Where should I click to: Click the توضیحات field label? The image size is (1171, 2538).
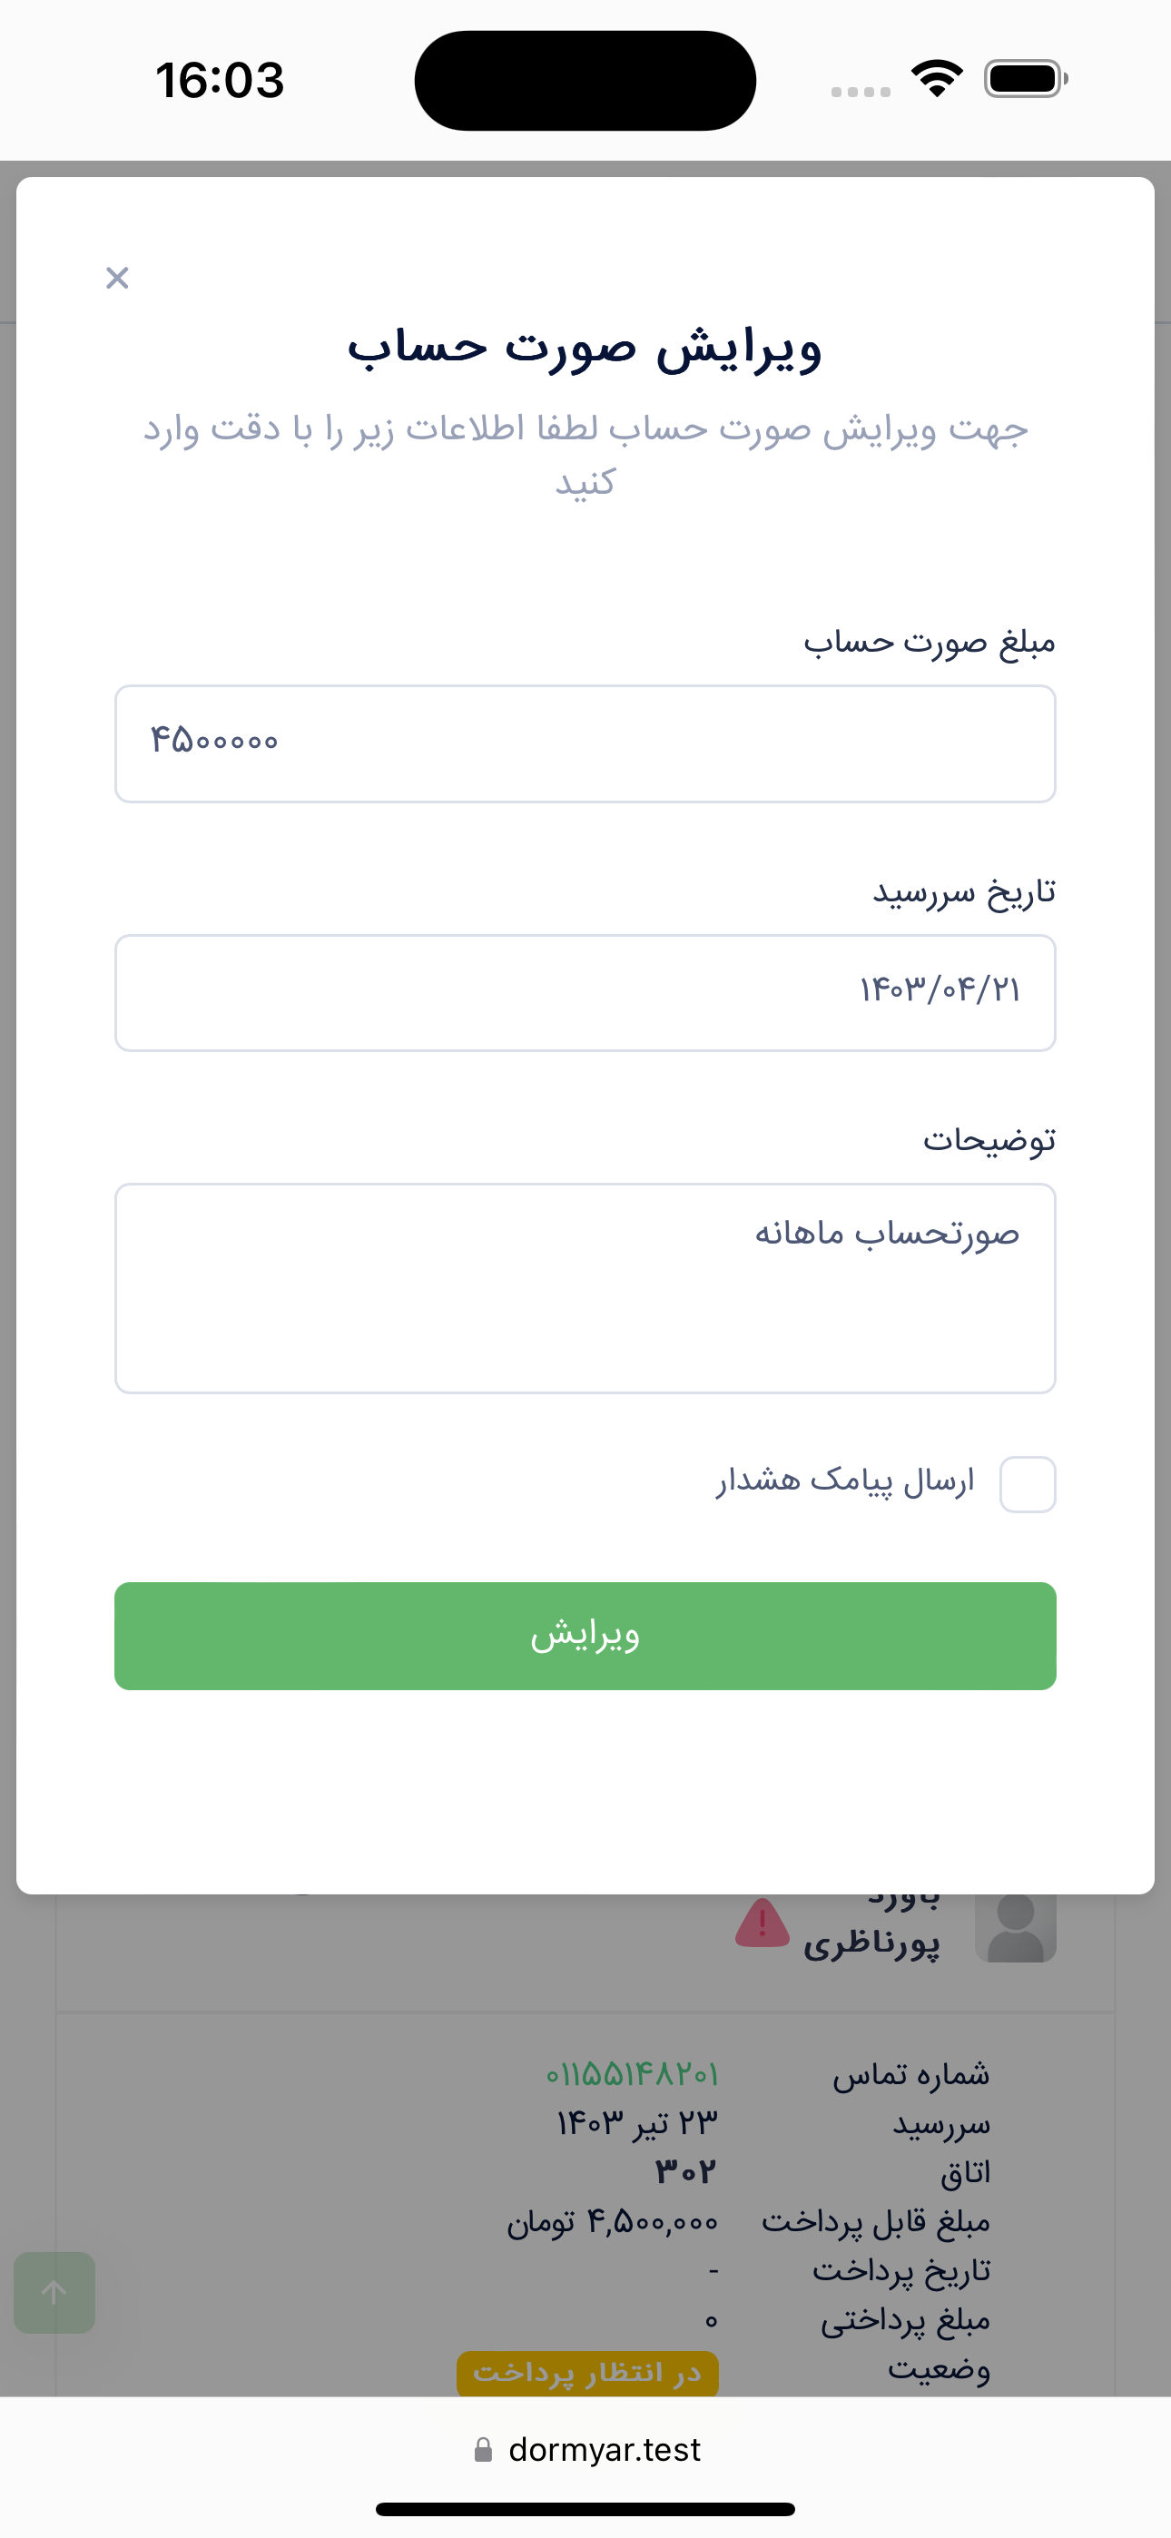pyautogui.click(x=989, y=1140)
